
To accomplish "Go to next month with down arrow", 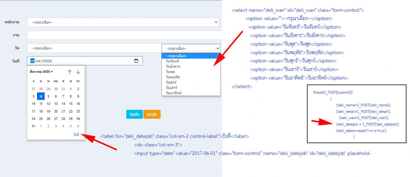I will coord(78,72).
